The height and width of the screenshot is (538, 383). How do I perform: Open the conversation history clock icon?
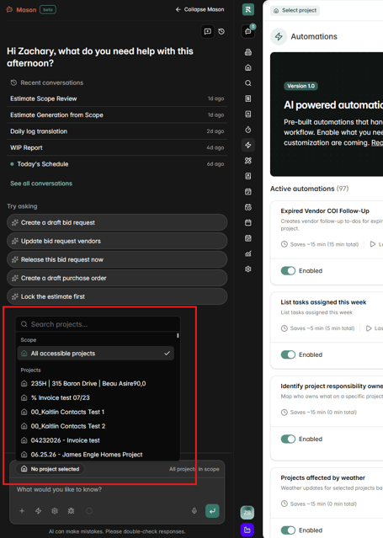pos(221,31)
